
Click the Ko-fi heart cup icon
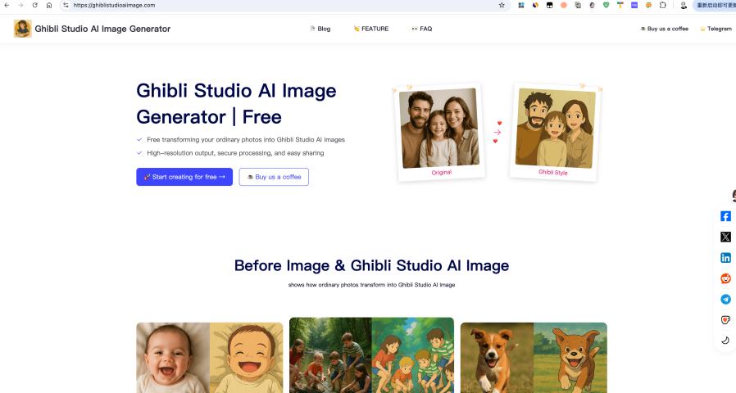(725, 319)
